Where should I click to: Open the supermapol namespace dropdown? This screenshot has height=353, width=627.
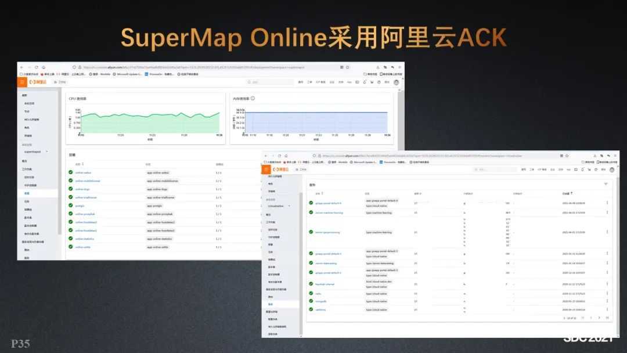tap(35, 152)
